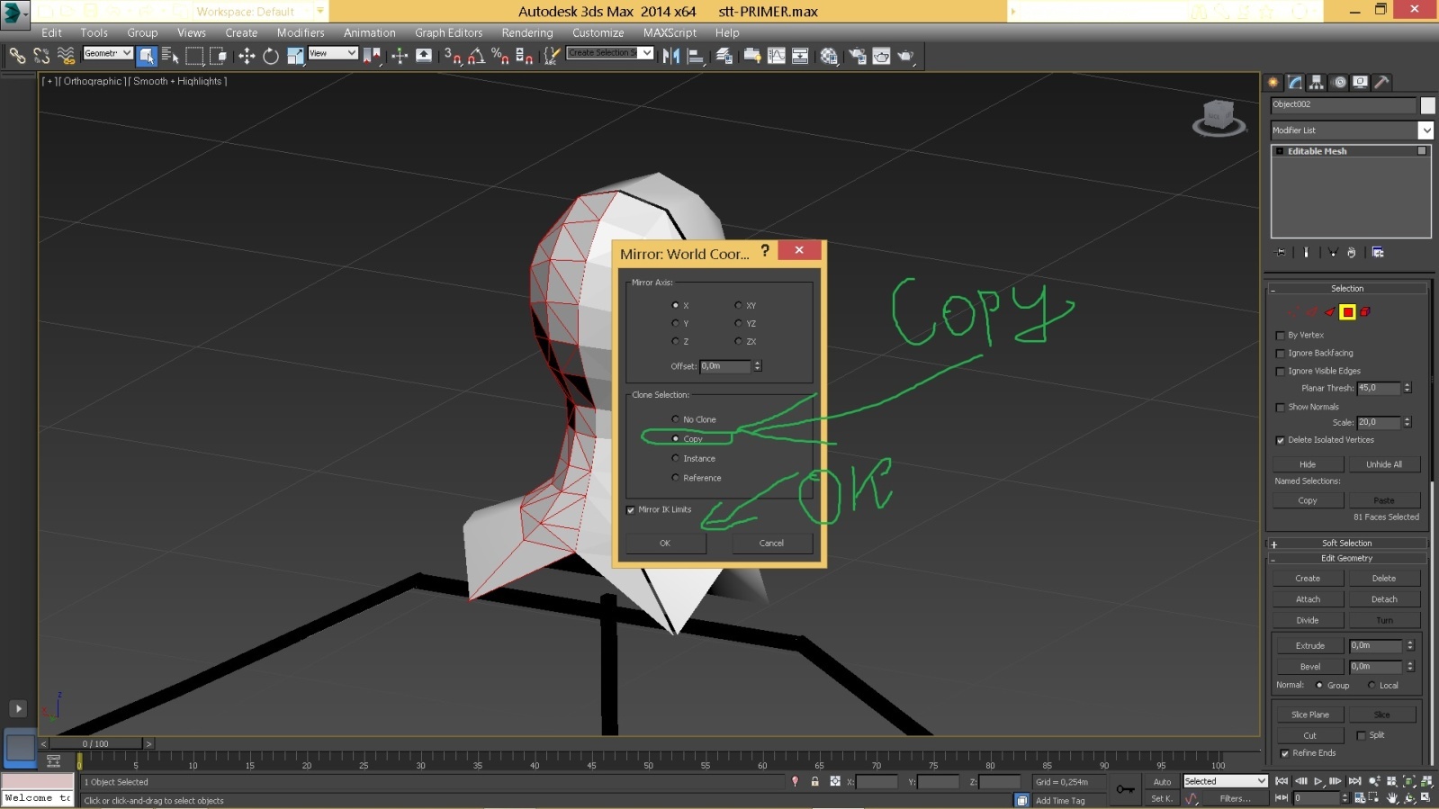Choose Instance clone option
The height and width of the screenshot is (809, 1439).
click(x=675, y=458)
